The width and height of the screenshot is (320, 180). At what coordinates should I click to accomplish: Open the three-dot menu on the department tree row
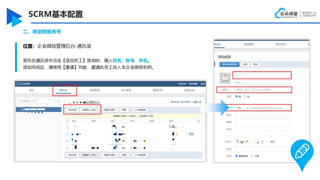59,109
